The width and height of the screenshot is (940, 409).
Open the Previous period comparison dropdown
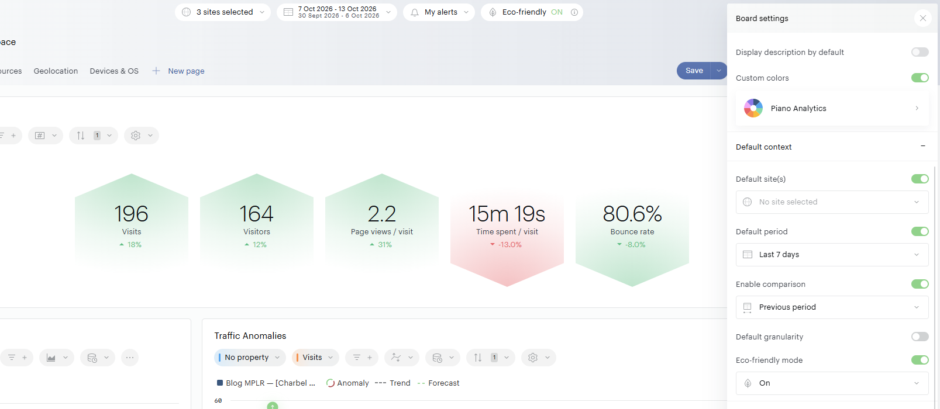(832, 307)
